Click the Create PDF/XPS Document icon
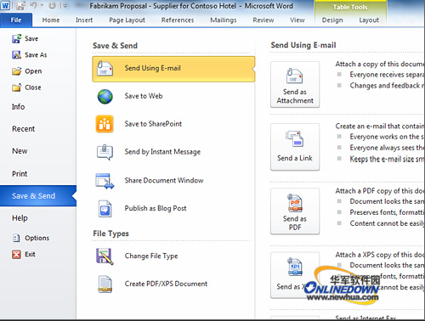 coord(105,284)
